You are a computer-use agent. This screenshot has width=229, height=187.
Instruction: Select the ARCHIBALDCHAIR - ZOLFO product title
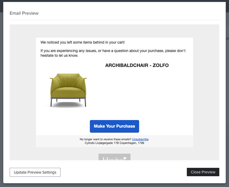coord(137,65)
